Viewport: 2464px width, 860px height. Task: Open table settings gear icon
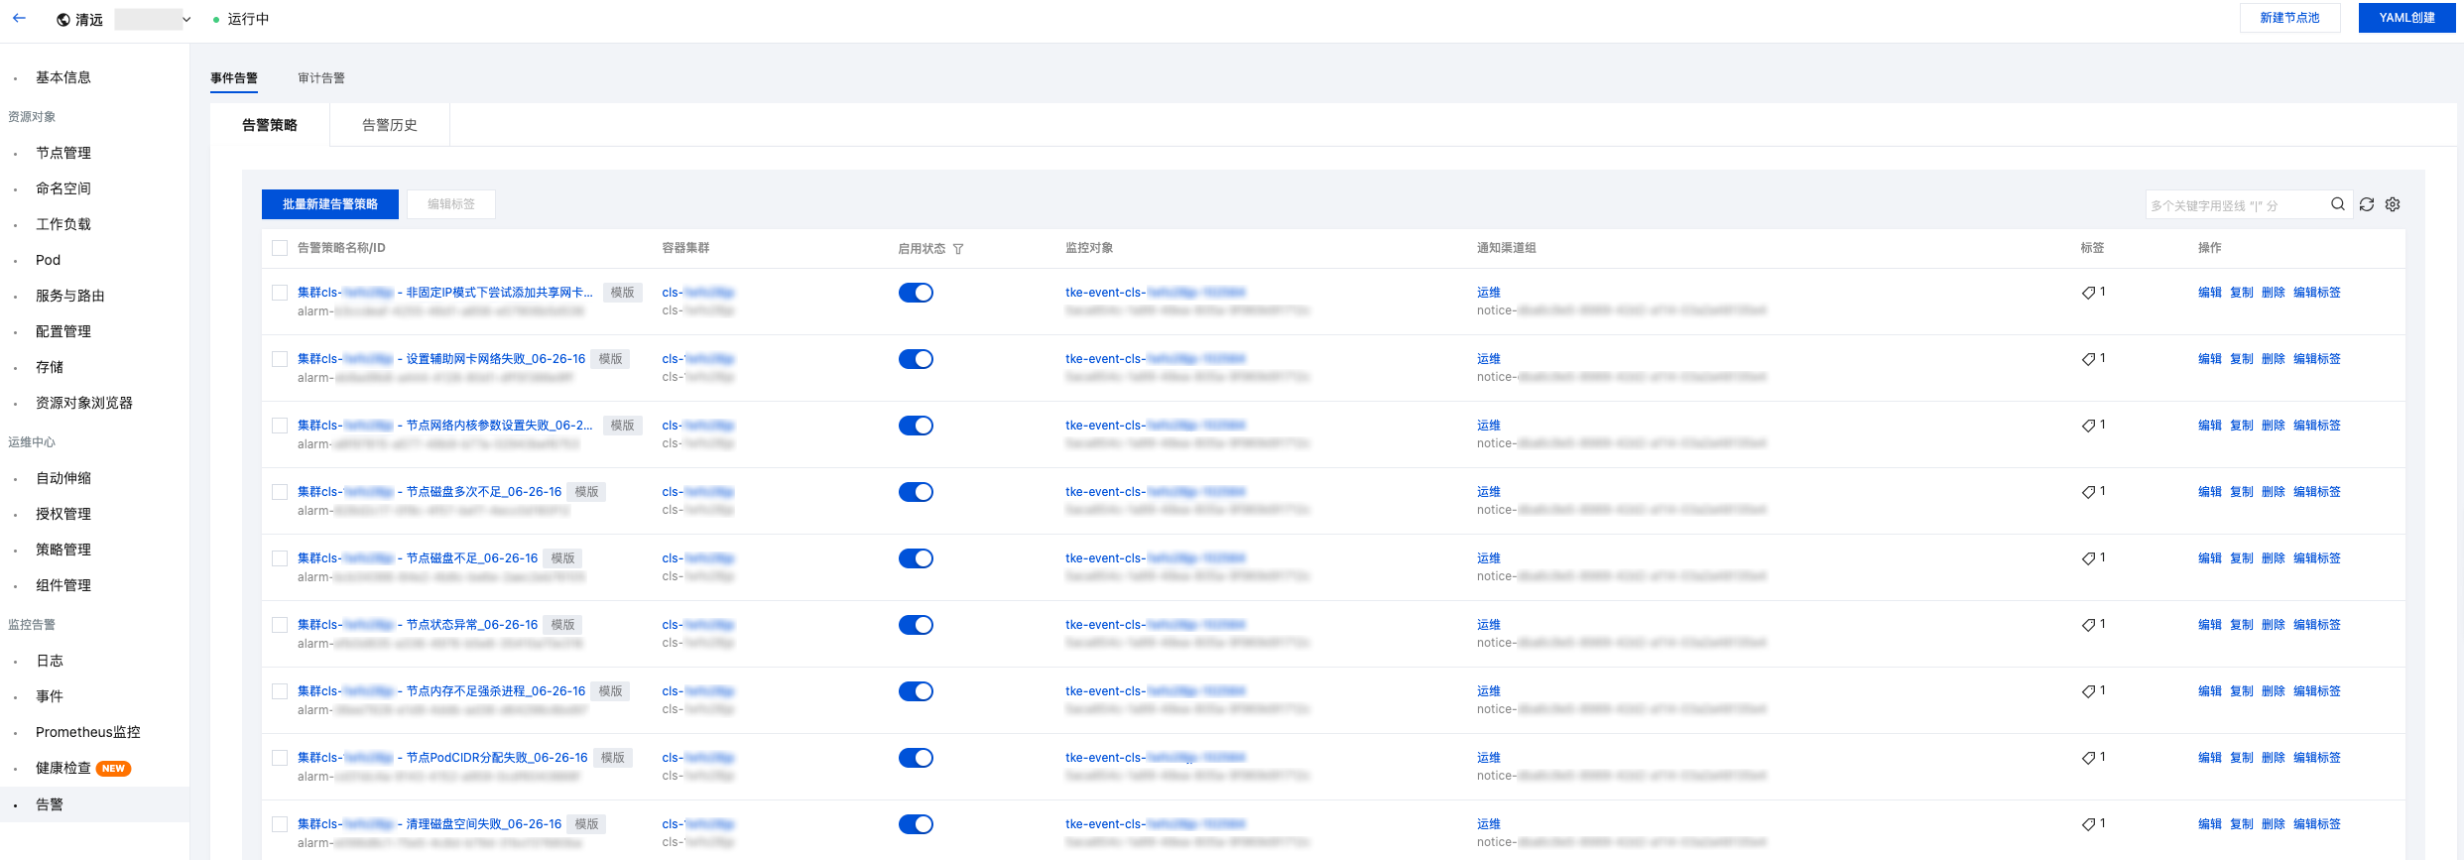pos(2393,204)
